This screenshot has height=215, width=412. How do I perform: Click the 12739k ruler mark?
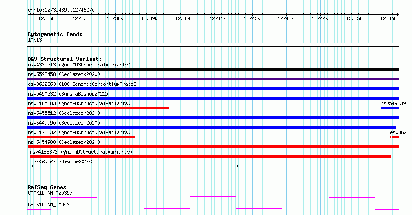click(149, 18)
